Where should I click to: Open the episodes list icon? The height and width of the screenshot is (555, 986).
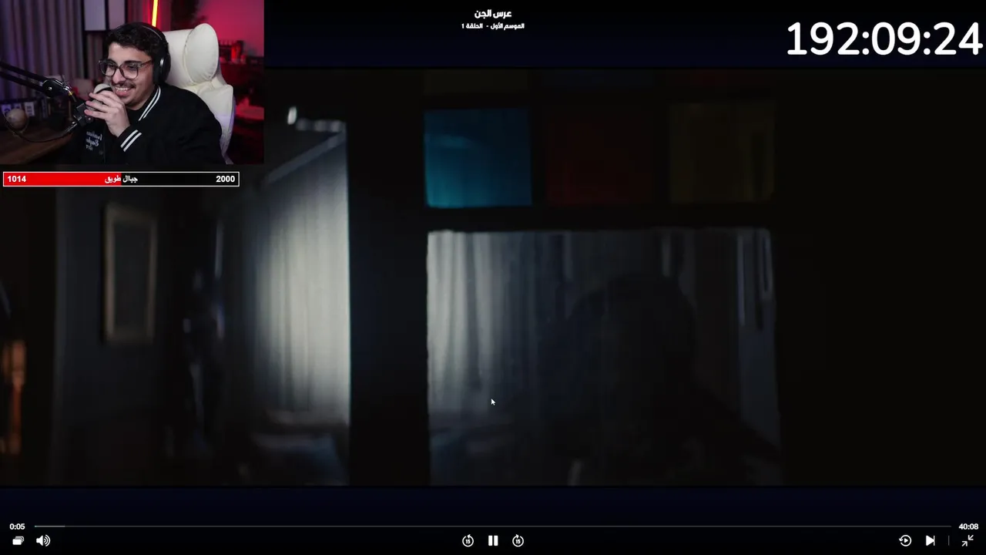(18, 541)
